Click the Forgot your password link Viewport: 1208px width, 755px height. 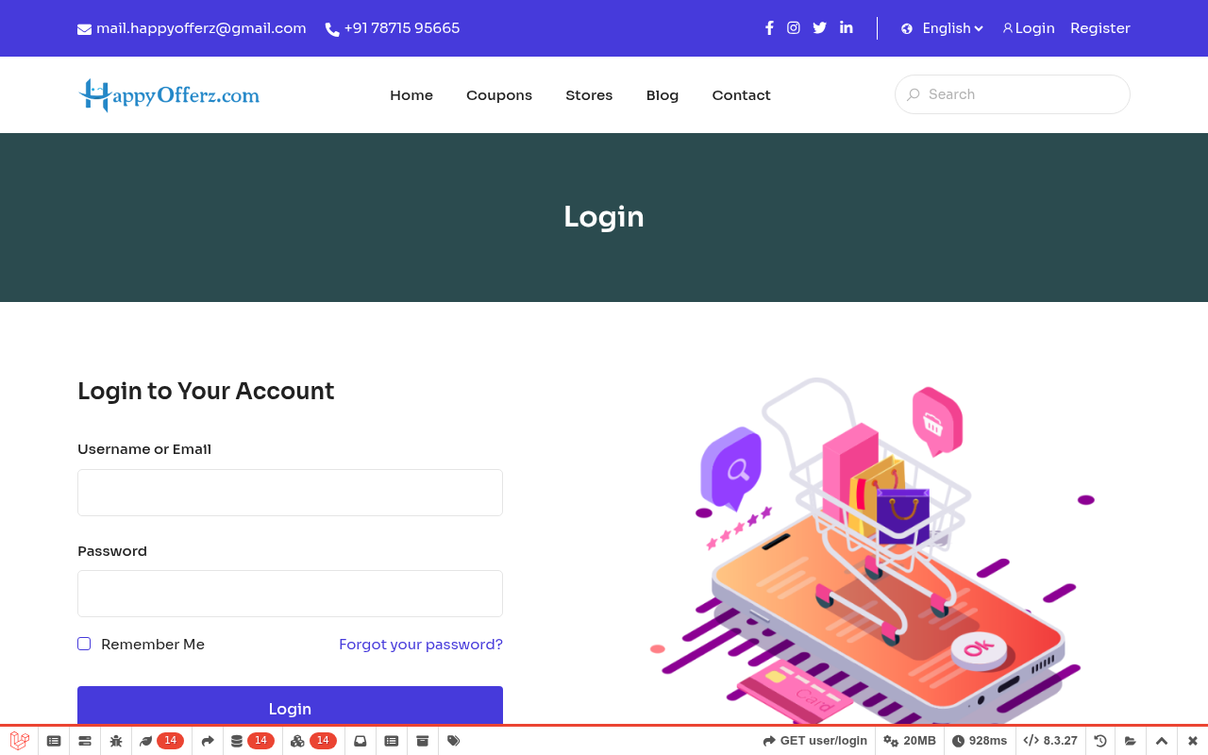click(421, 645)
